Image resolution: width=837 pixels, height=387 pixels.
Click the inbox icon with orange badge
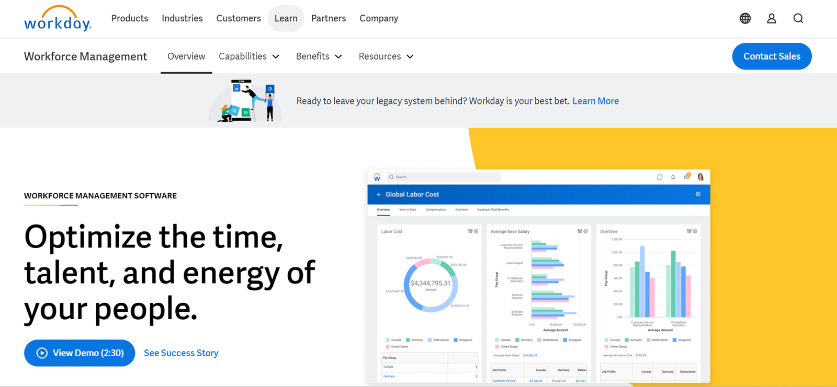[x=687, y=176]
